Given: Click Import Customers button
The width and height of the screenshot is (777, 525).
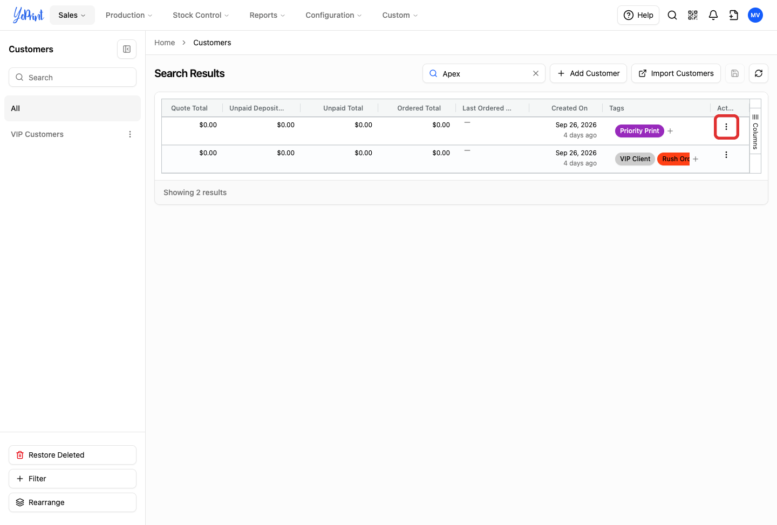Looking at the screenshot, I should click(x=676, y=73).
